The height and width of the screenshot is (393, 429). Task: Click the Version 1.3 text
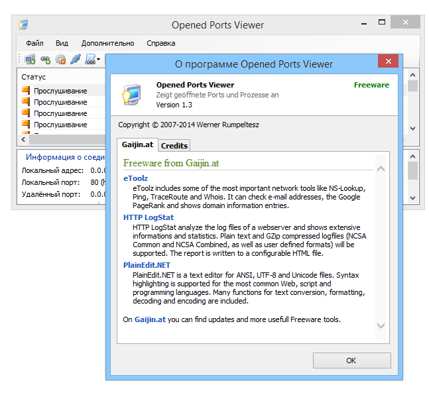(174, 105)
